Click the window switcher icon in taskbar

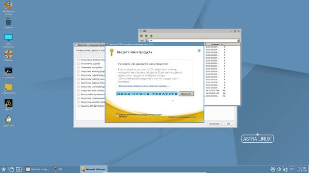tap(11, 169)
